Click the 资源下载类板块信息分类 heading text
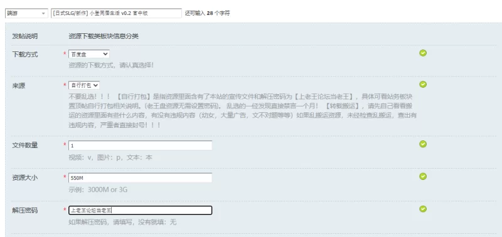The width and height of the screenshot is (502, 237). coord(104,36)
